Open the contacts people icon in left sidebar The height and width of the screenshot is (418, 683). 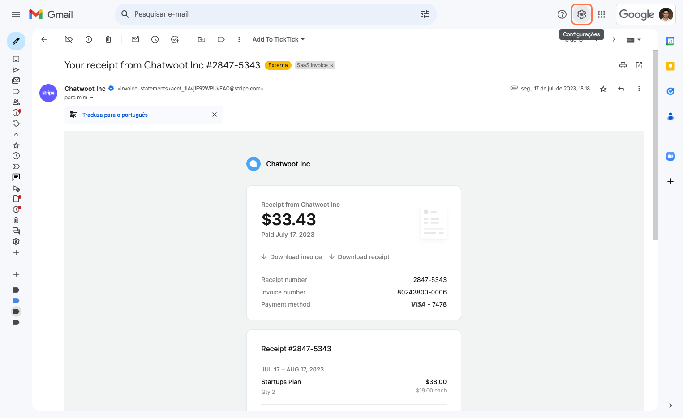coord(16,102)
